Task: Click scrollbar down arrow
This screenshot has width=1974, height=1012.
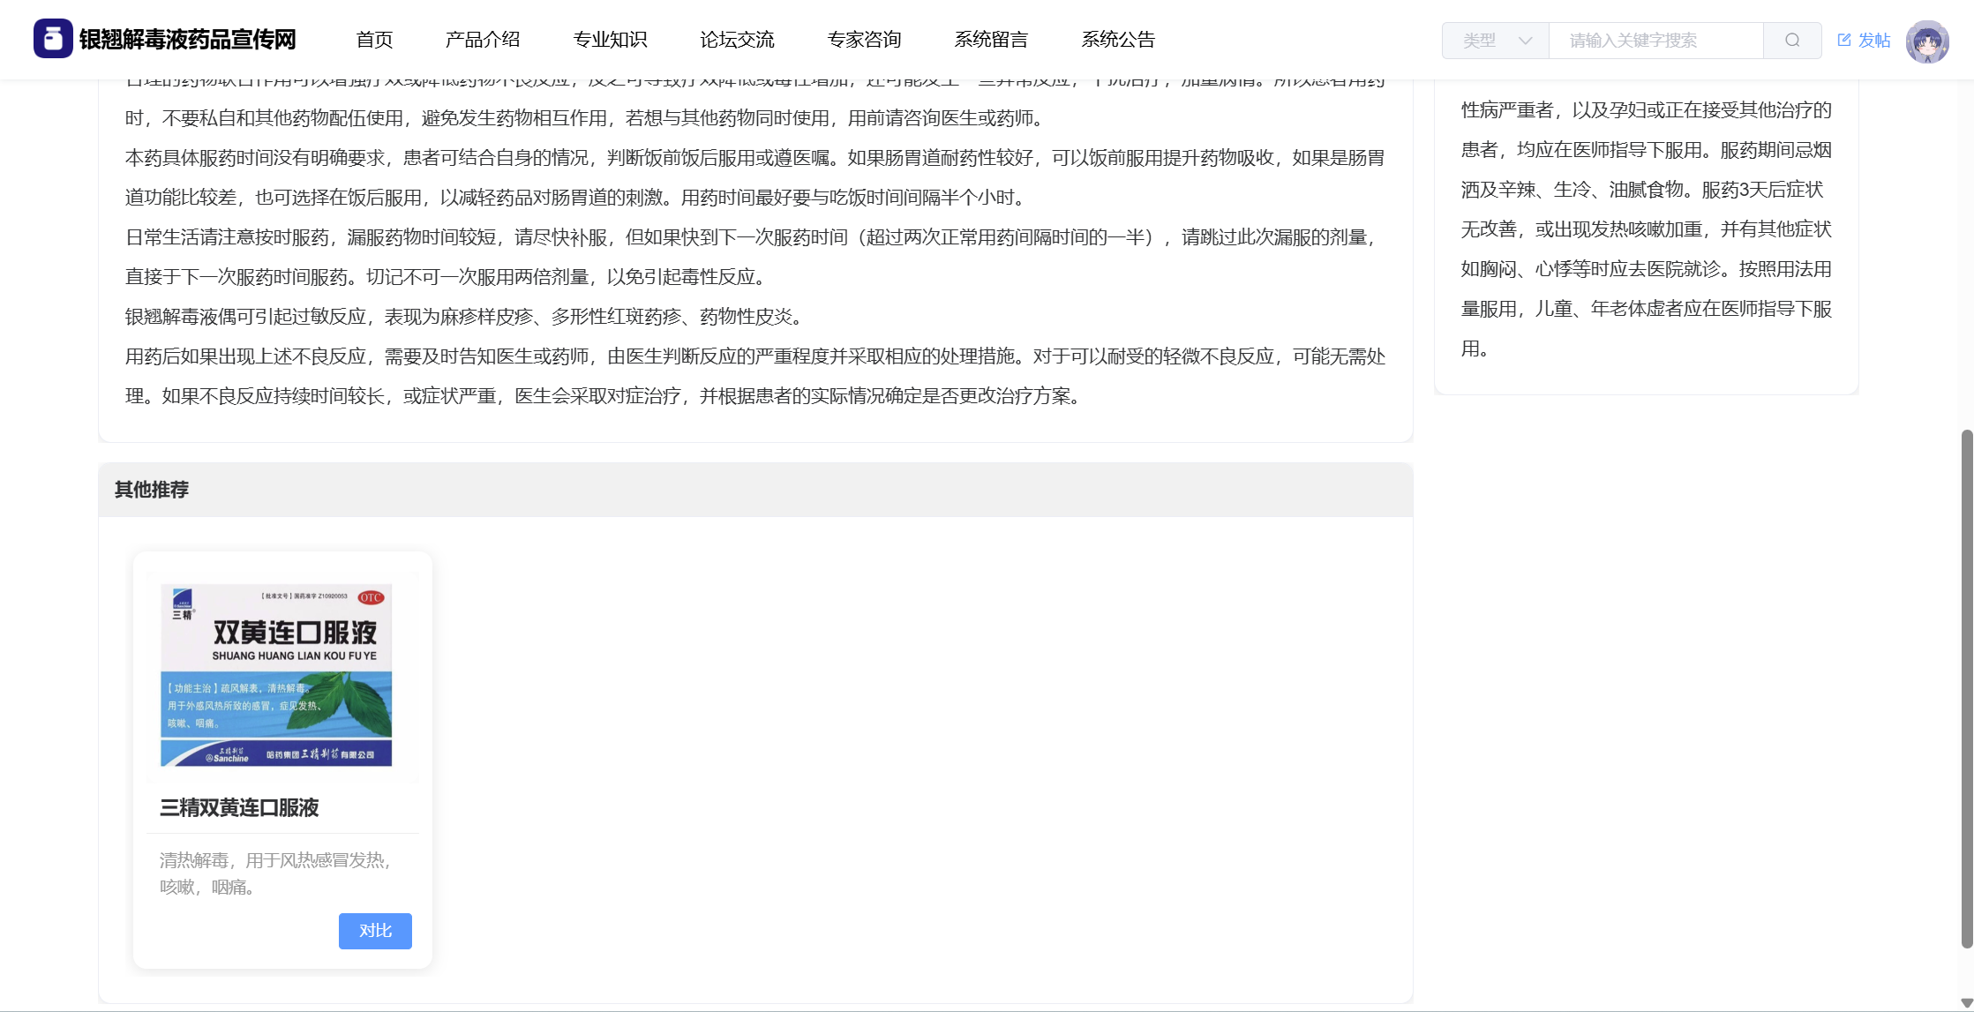Action: click(1966, 1003)
